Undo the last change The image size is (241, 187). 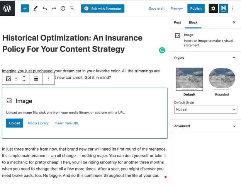pos(45,8)
